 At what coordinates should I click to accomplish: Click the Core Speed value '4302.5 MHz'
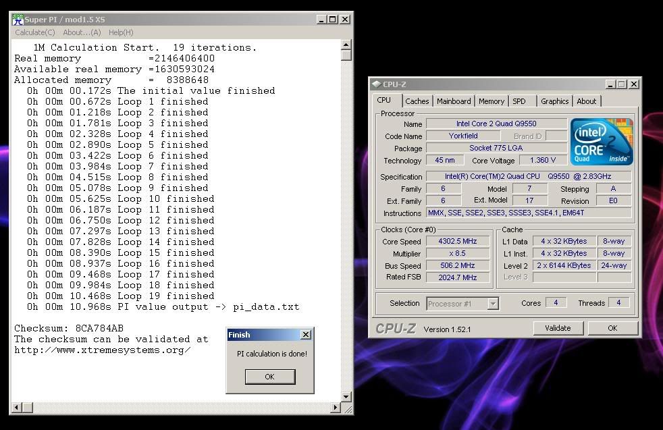click(x=458, y=241)
